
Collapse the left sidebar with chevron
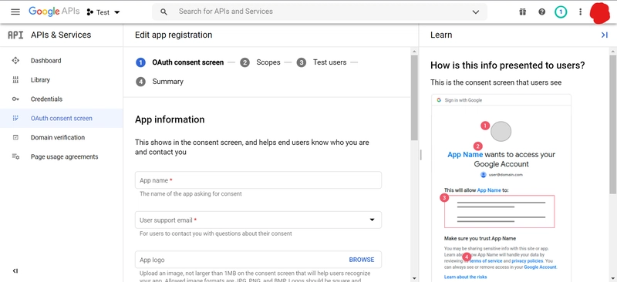pos(15,270)
